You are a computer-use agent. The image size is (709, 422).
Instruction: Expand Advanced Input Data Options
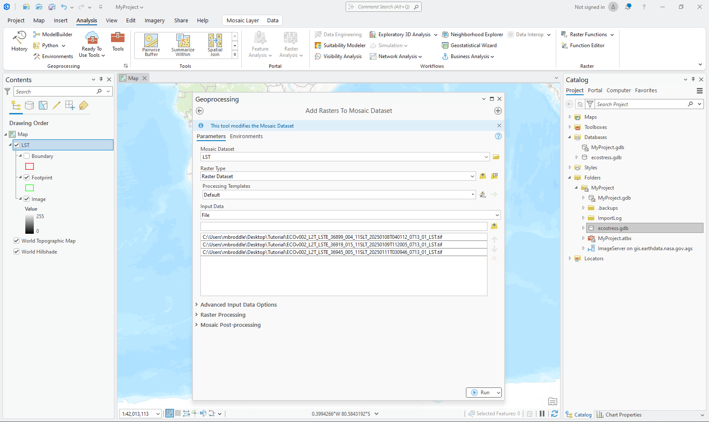tap(238, 305)
